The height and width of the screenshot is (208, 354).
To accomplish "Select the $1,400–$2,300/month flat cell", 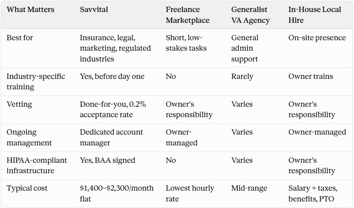I will [117, 194].
